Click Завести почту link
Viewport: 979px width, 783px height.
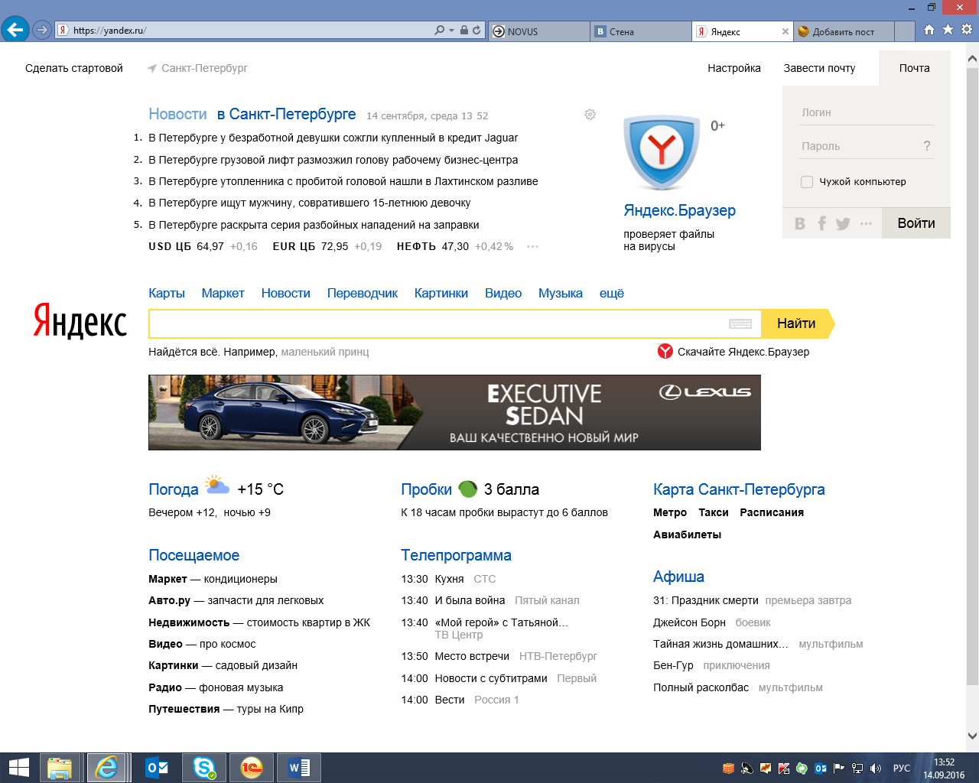819,68
